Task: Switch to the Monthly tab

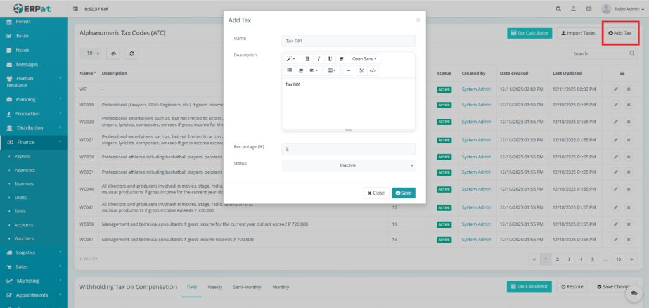Action: (x=281, y=287)
